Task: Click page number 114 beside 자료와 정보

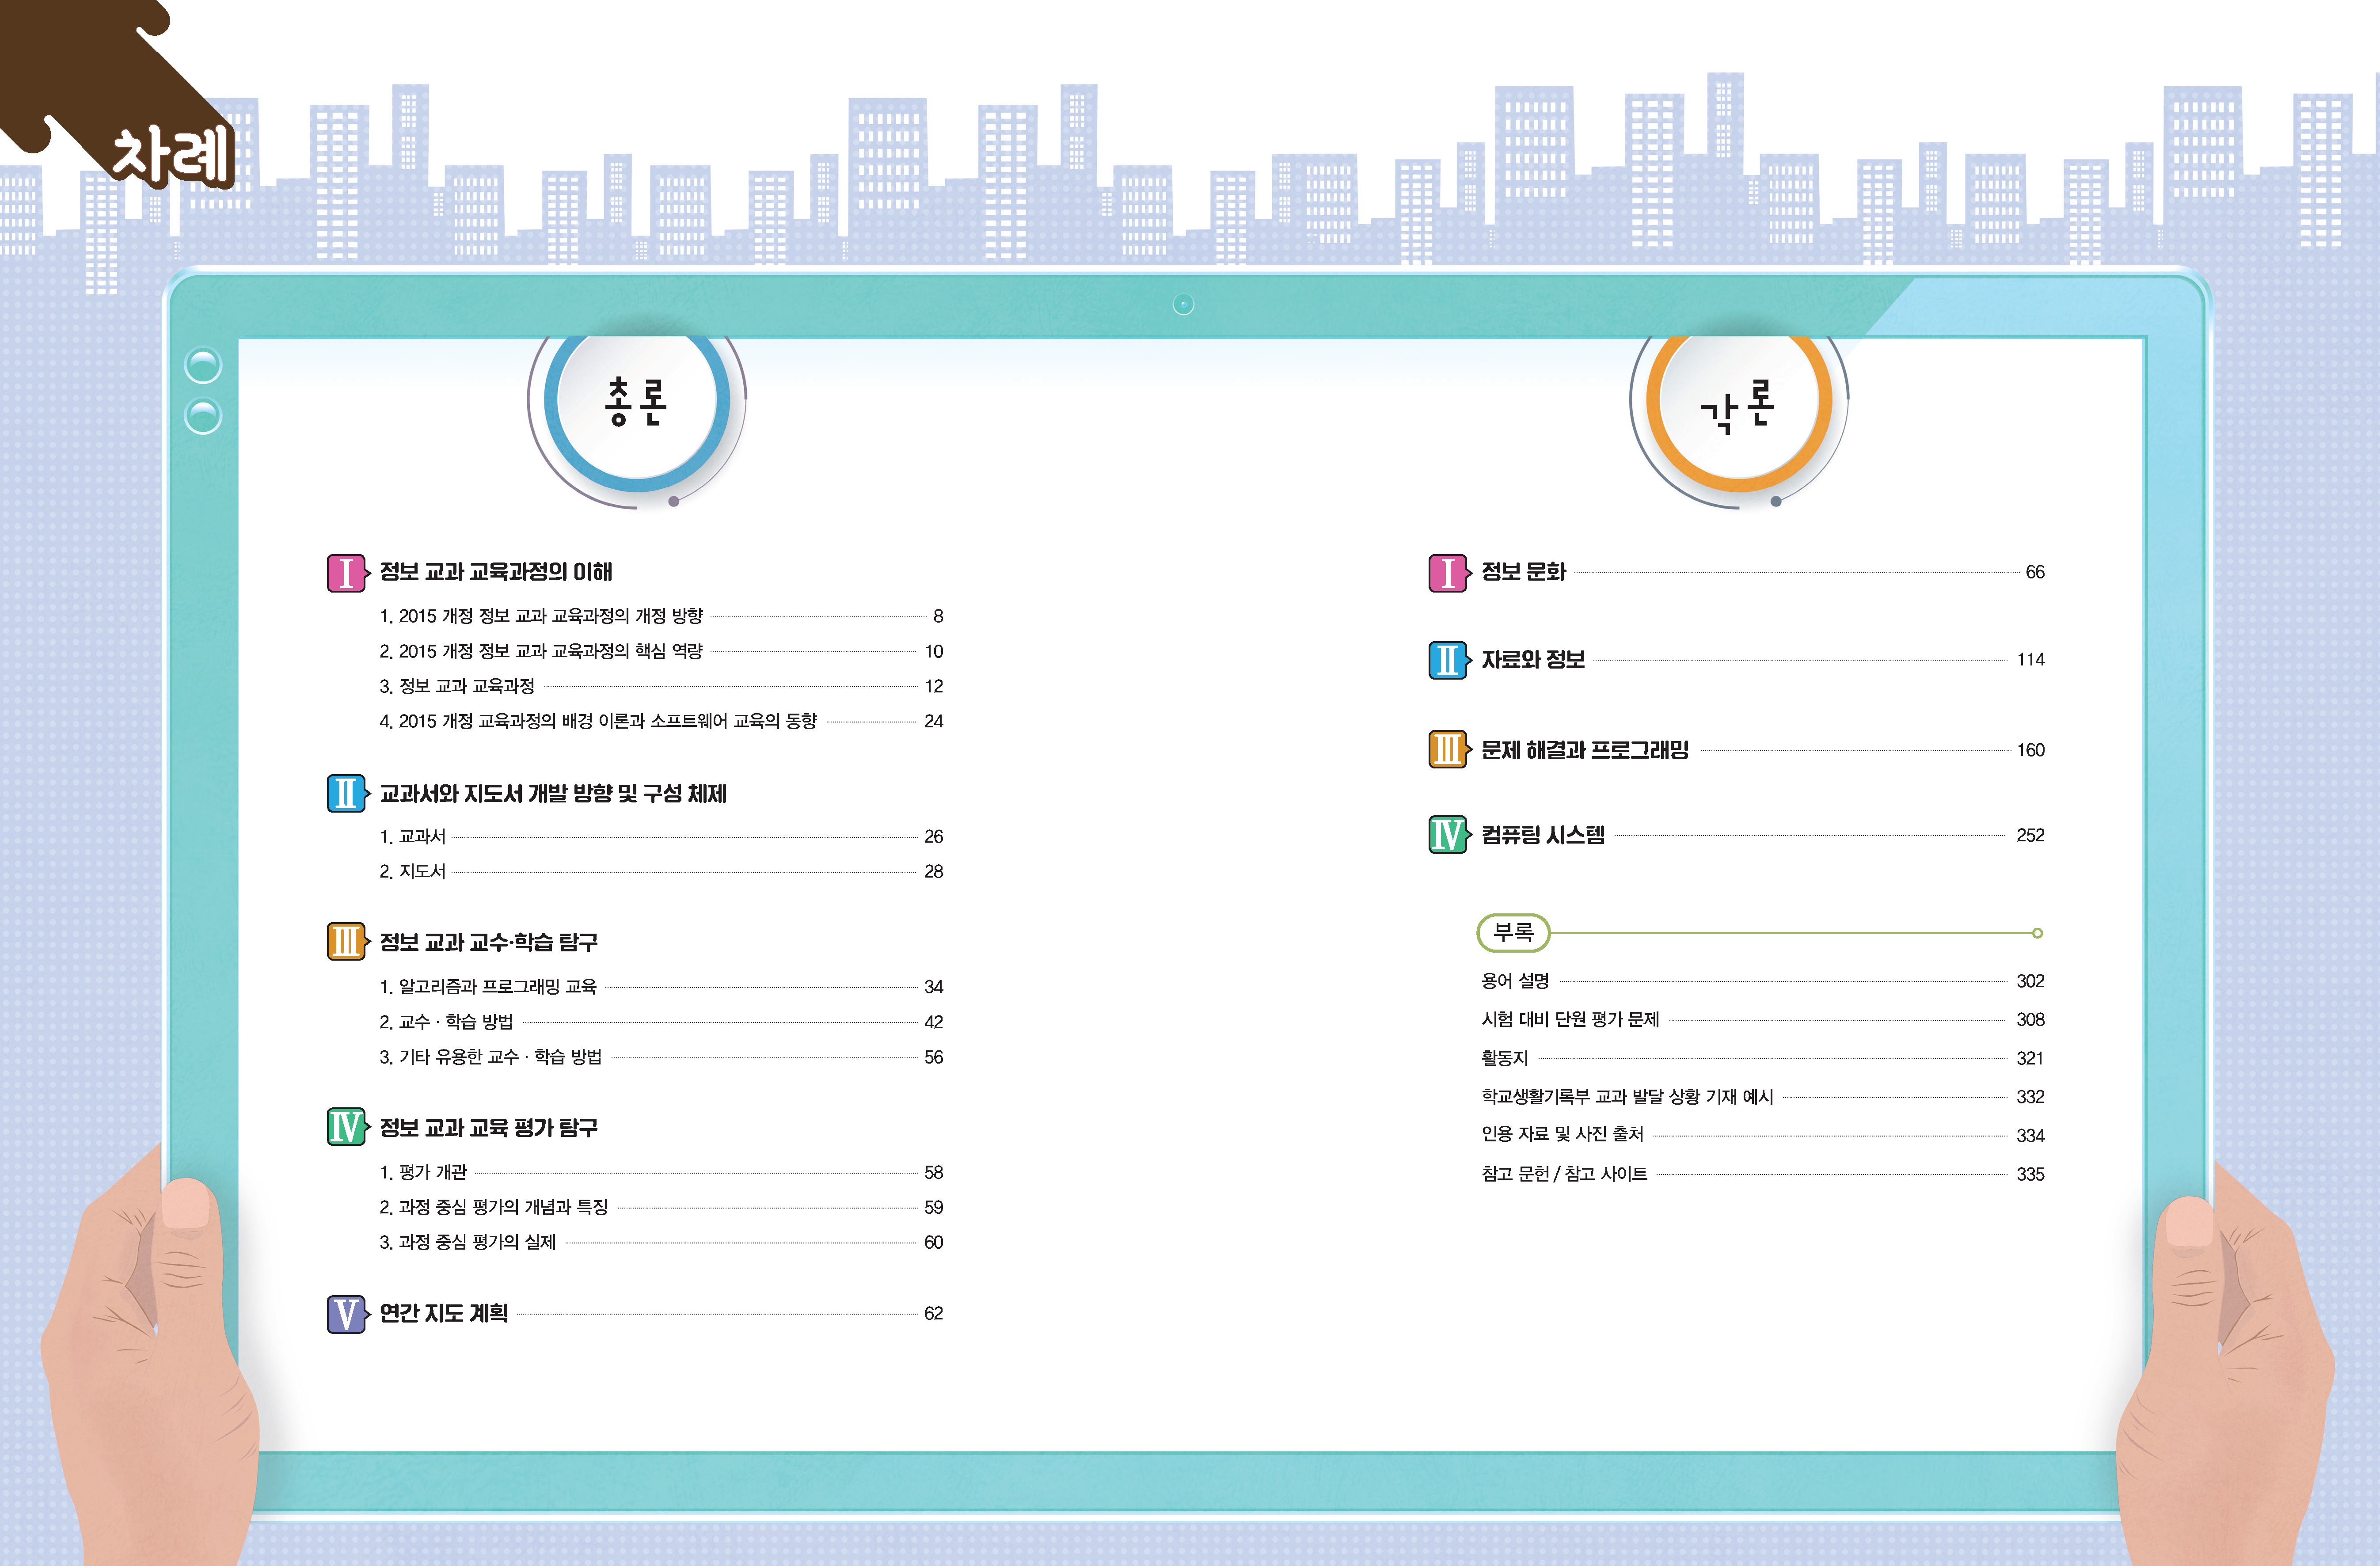Action: point(2031,660)
